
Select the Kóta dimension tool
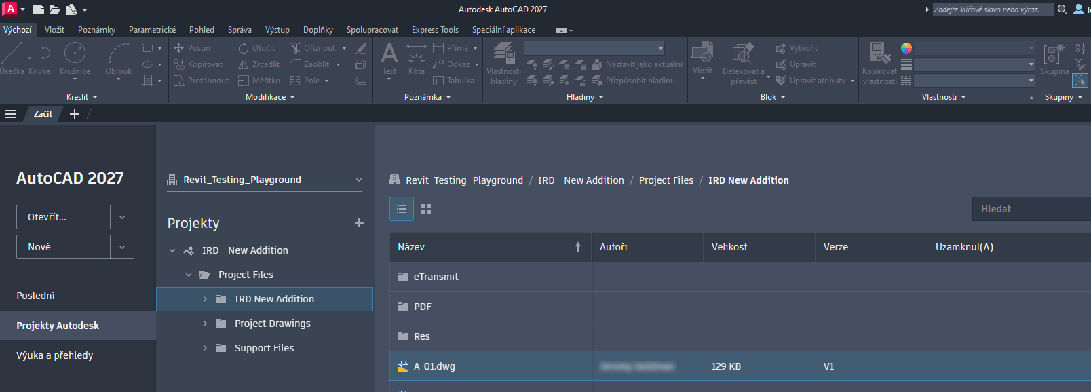[x=416, y=58]
